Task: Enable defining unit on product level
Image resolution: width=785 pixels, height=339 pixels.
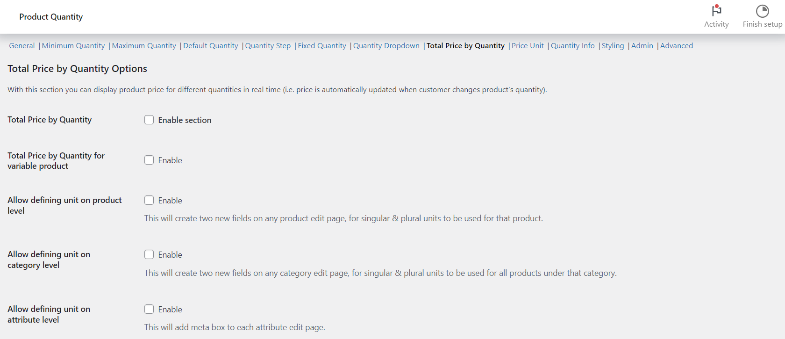Action: pos(149,200)
